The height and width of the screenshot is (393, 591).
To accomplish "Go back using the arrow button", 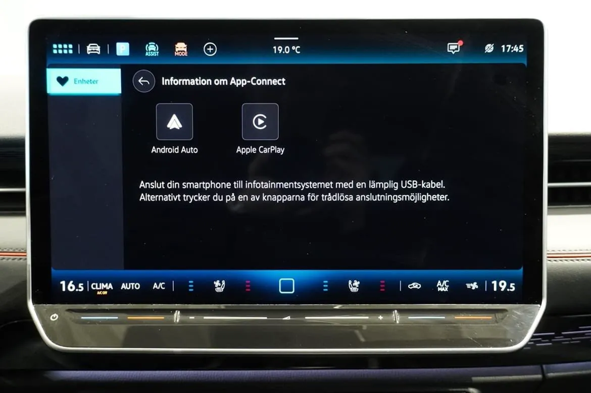I will [x=143, y=81].
